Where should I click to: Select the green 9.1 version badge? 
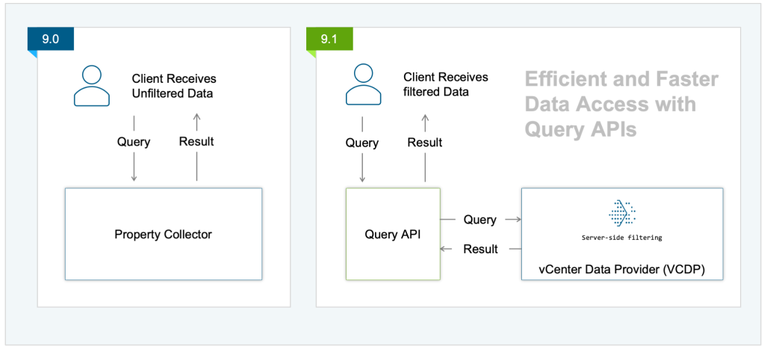coord(329,39)
